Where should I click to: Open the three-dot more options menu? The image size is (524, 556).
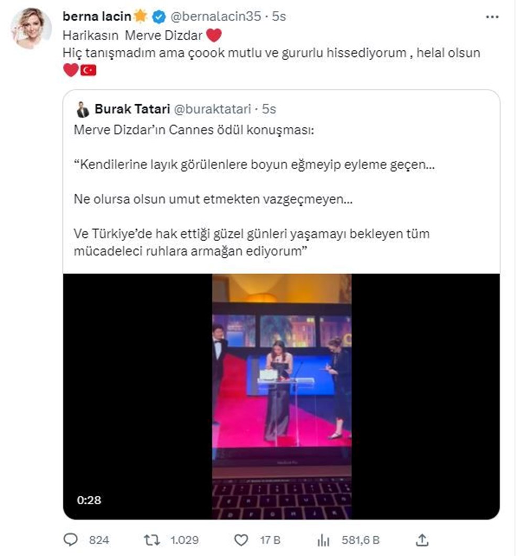(492, 17)
